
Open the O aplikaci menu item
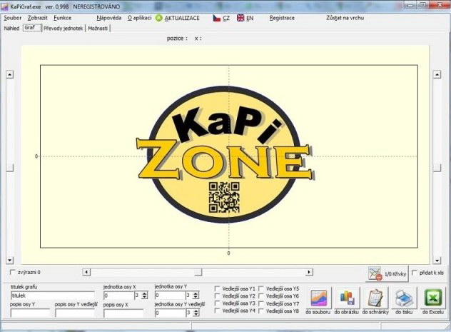(x=139, y=18)
